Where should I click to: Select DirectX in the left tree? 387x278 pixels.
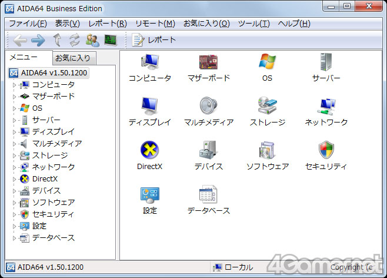tap(45, 179)
